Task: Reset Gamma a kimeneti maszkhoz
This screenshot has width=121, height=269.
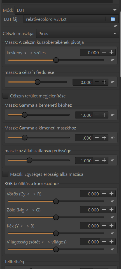Action: (x=113, y=138)
